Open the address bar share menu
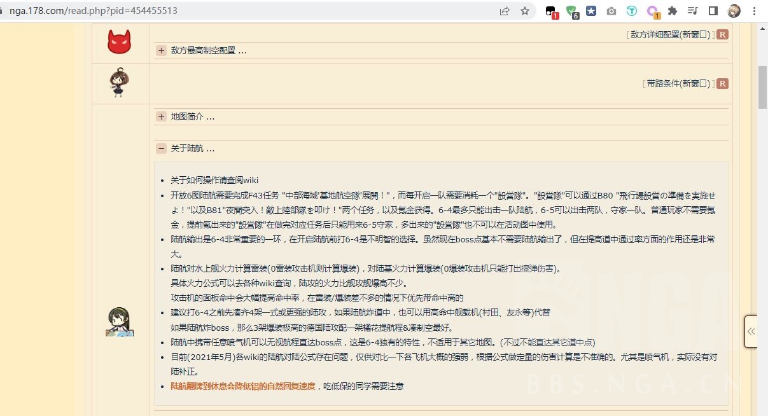The image size is (768, 416). (x=504, y=11)
